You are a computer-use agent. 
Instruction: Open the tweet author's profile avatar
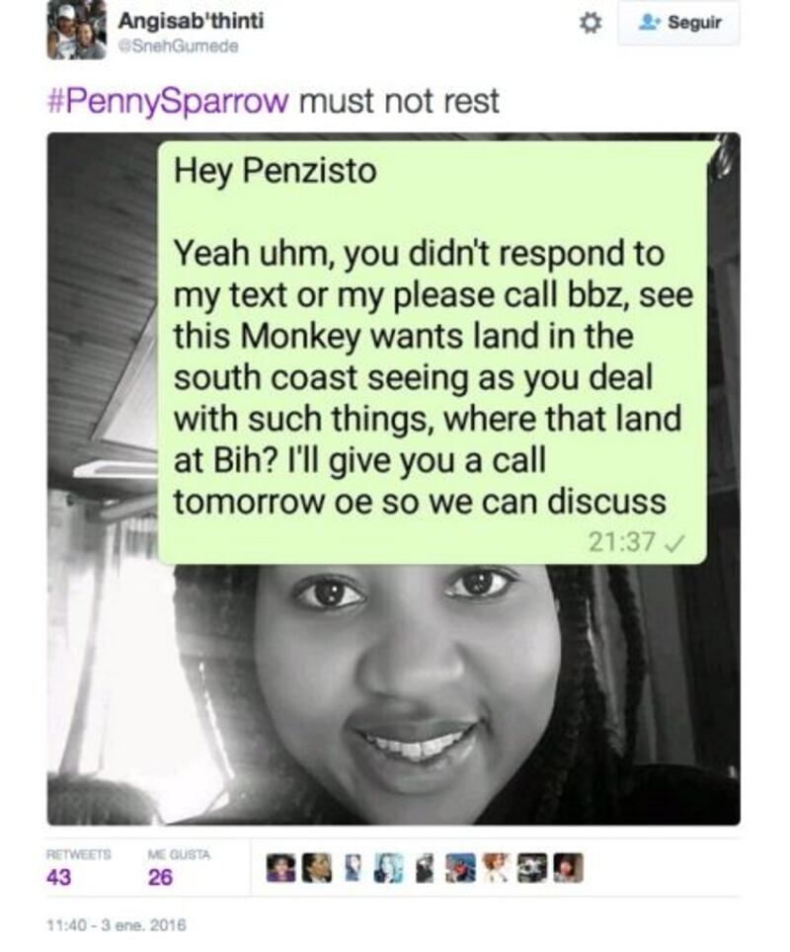[76, 30]
